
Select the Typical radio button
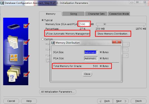click(43, 20)
